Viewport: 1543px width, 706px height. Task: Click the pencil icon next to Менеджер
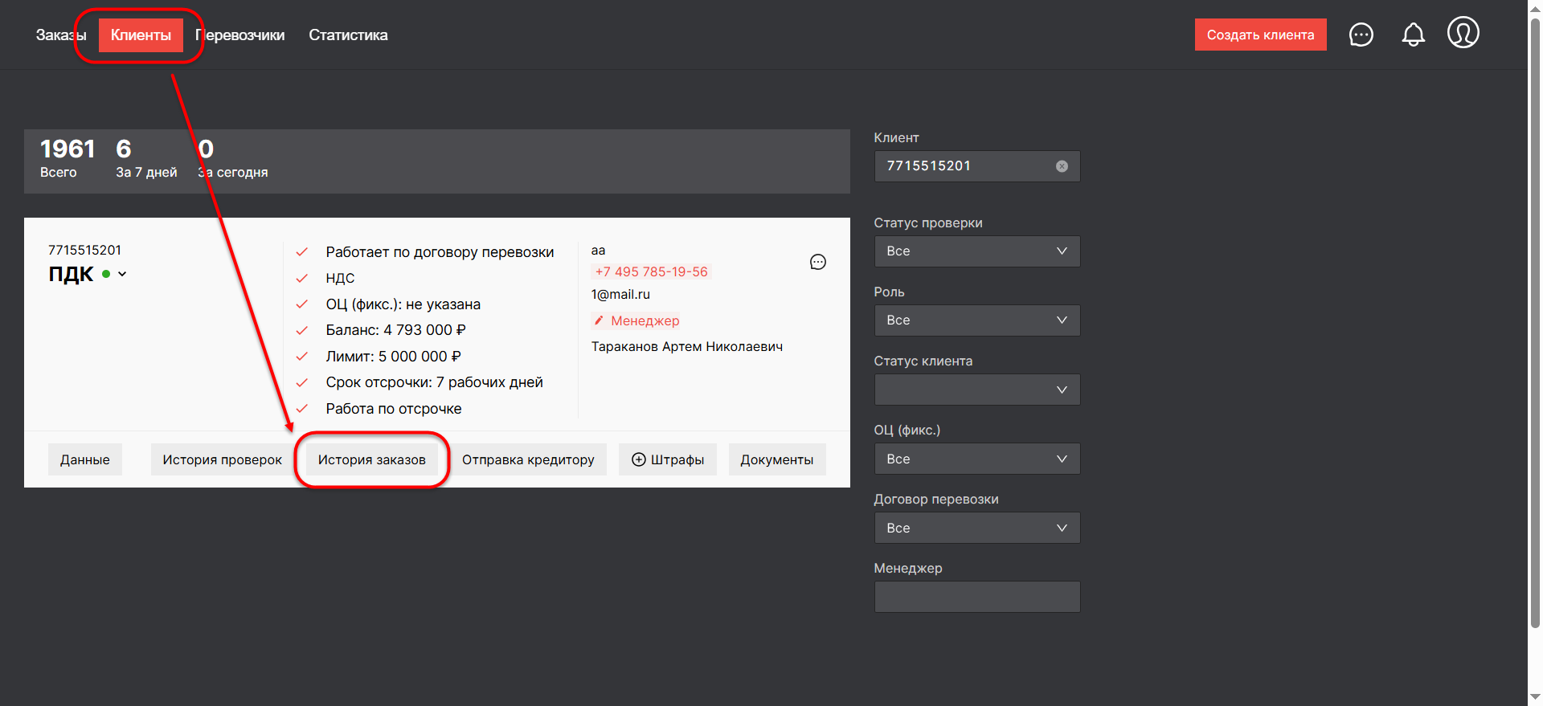[x=599, y=320]
